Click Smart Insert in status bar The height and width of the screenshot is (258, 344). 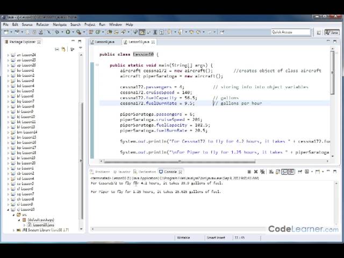(216, 238)
